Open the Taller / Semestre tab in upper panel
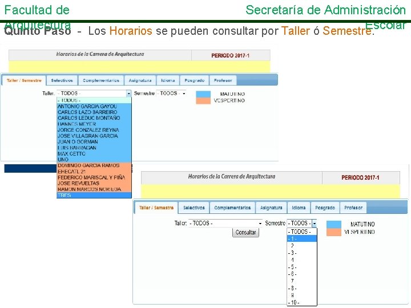Viewport: 411px width, 308px height. point(24,80)
